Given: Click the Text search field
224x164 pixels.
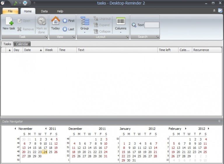Looking at the screenshot, I should click(x=152, y=25).
